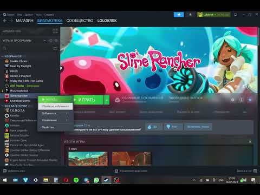Open the notifications bell
260x195 pixels.
(190, 15)
